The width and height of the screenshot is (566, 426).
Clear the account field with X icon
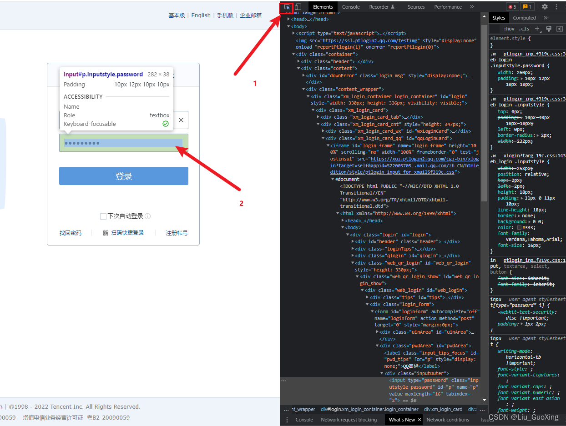pos(181,120)
